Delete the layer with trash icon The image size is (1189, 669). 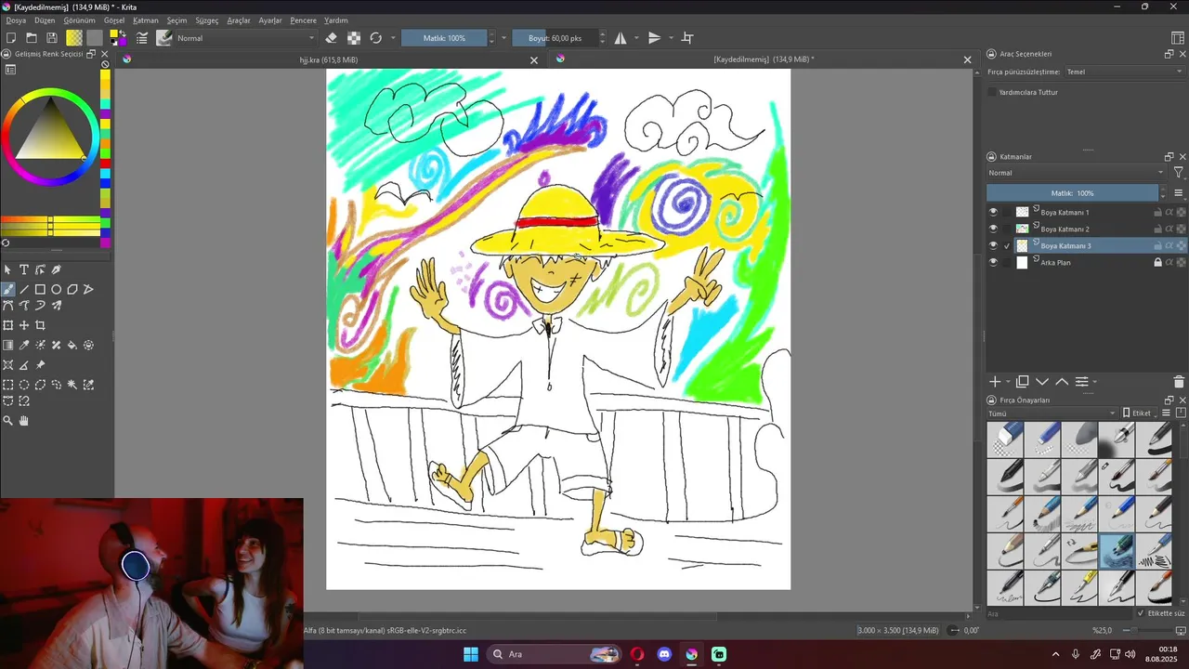[1179, 382]
